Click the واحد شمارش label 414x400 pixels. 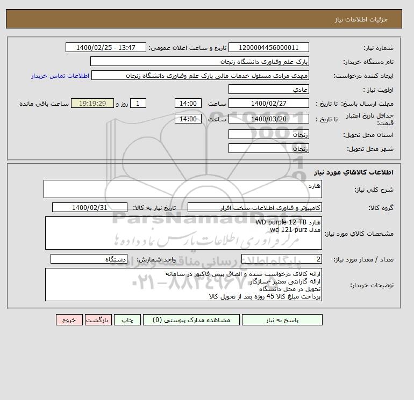click(156, 259)
